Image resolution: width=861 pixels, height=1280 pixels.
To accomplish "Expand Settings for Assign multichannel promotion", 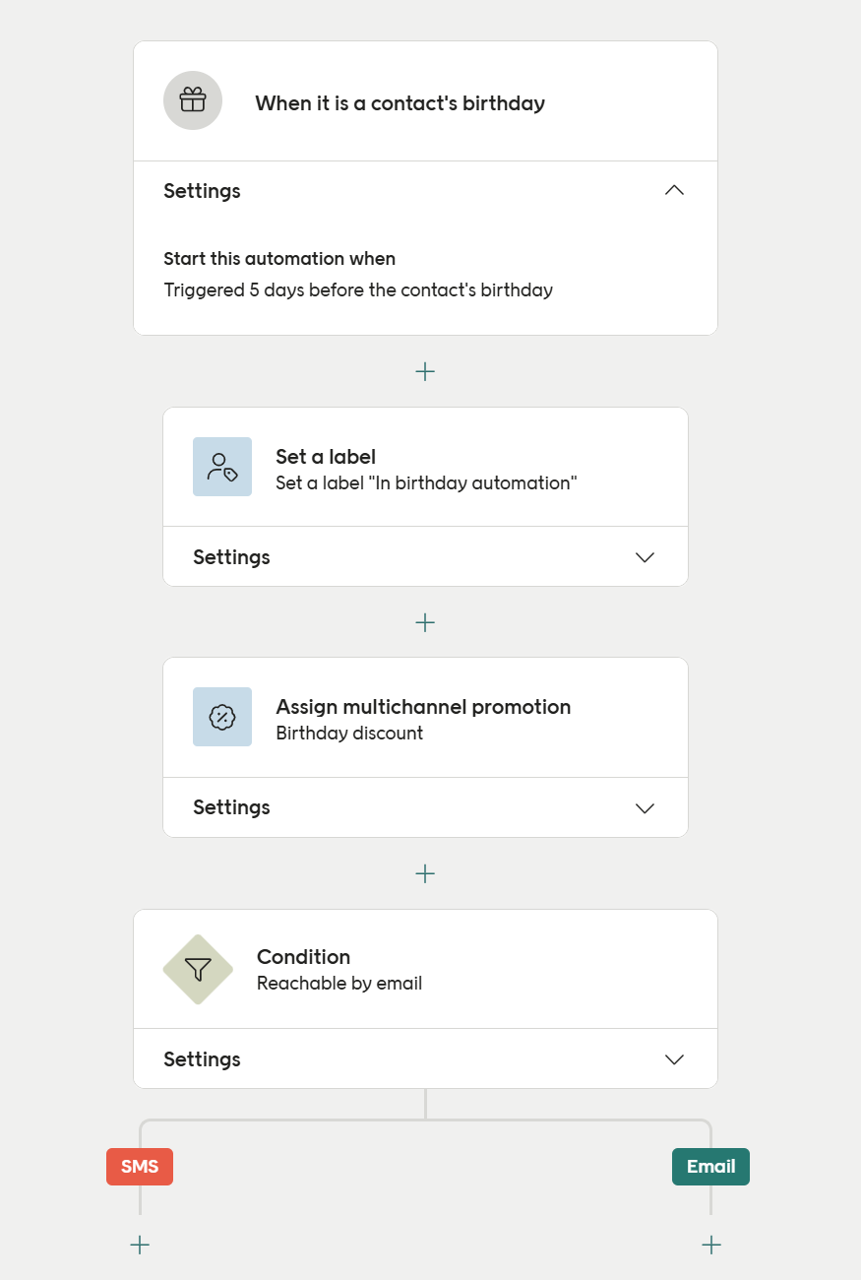I will click(645, 807).
